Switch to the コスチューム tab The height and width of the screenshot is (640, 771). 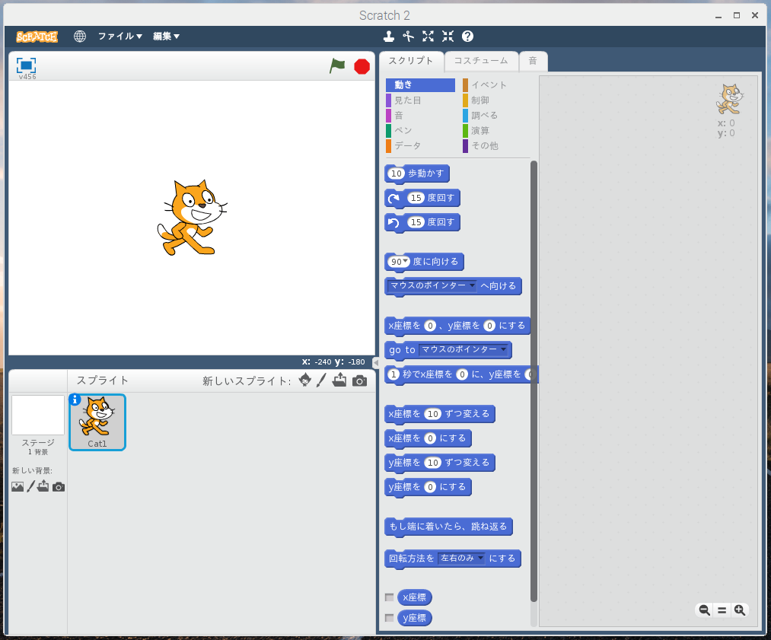[481, 61]
